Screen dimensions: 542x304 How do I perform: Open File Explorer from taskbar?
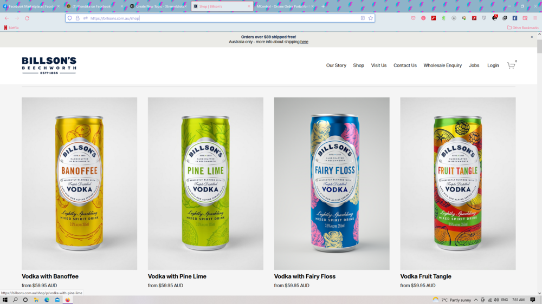(x=36, y=300)
